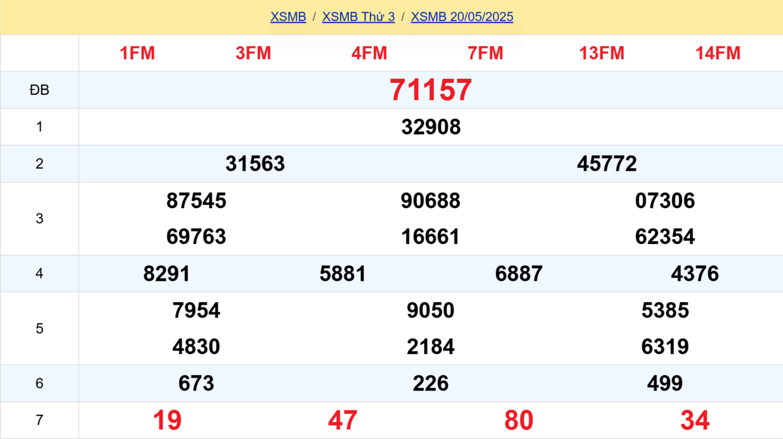Image resolution: width=783 pixels, height=439 pixels.
Task: Click third prize number 16661
Action: pyautogui.click(x=431, y=237)
